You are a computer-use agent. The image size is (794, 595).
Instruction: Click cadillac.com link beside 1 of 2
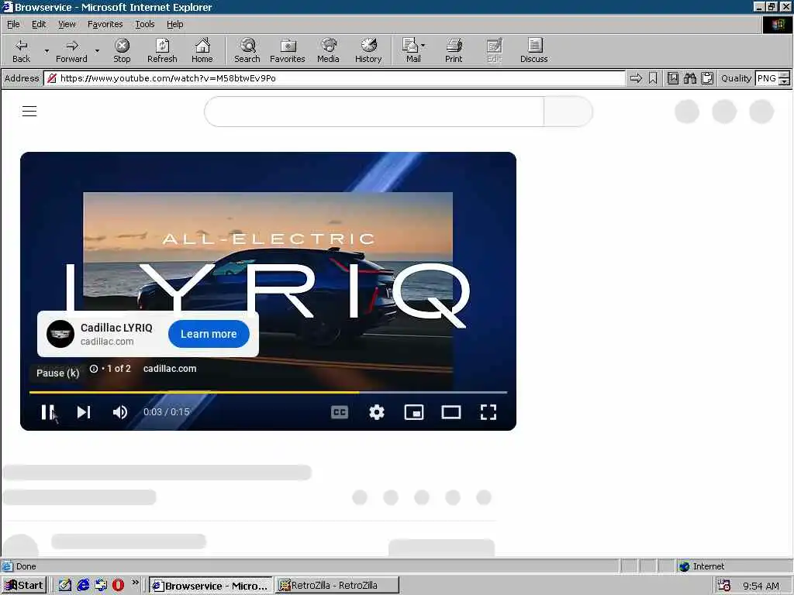[170, 369]
